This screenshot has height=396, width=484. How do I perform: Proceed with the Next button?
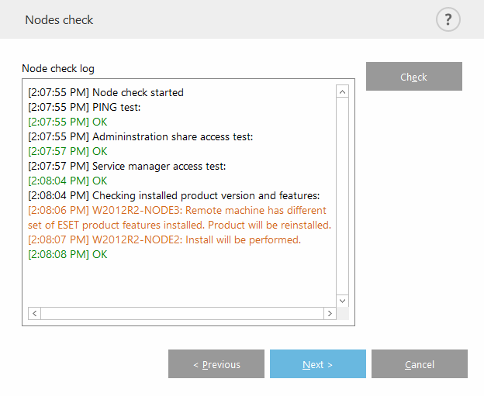click(x=317, y=364)
